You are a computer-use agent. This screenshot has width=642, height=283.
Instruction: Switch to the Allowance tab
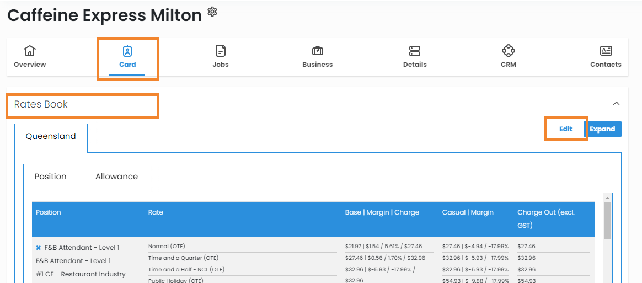click(x=116, y=177)
